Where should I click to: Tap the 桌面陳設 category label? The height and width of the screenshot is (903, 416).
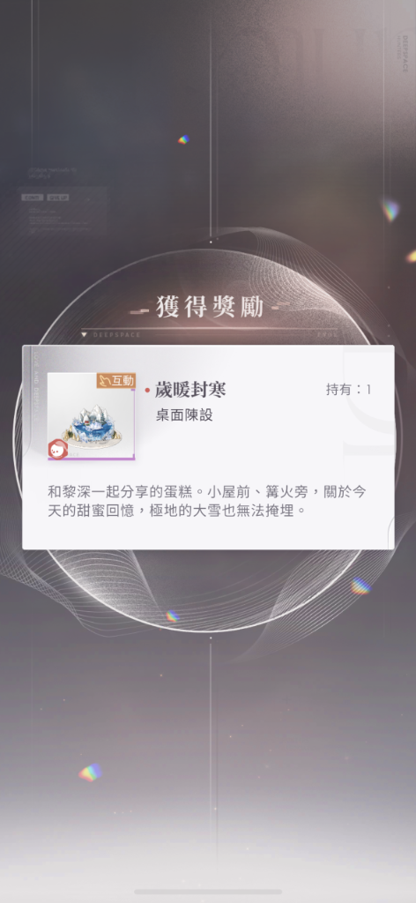click(x=184, y=415)
